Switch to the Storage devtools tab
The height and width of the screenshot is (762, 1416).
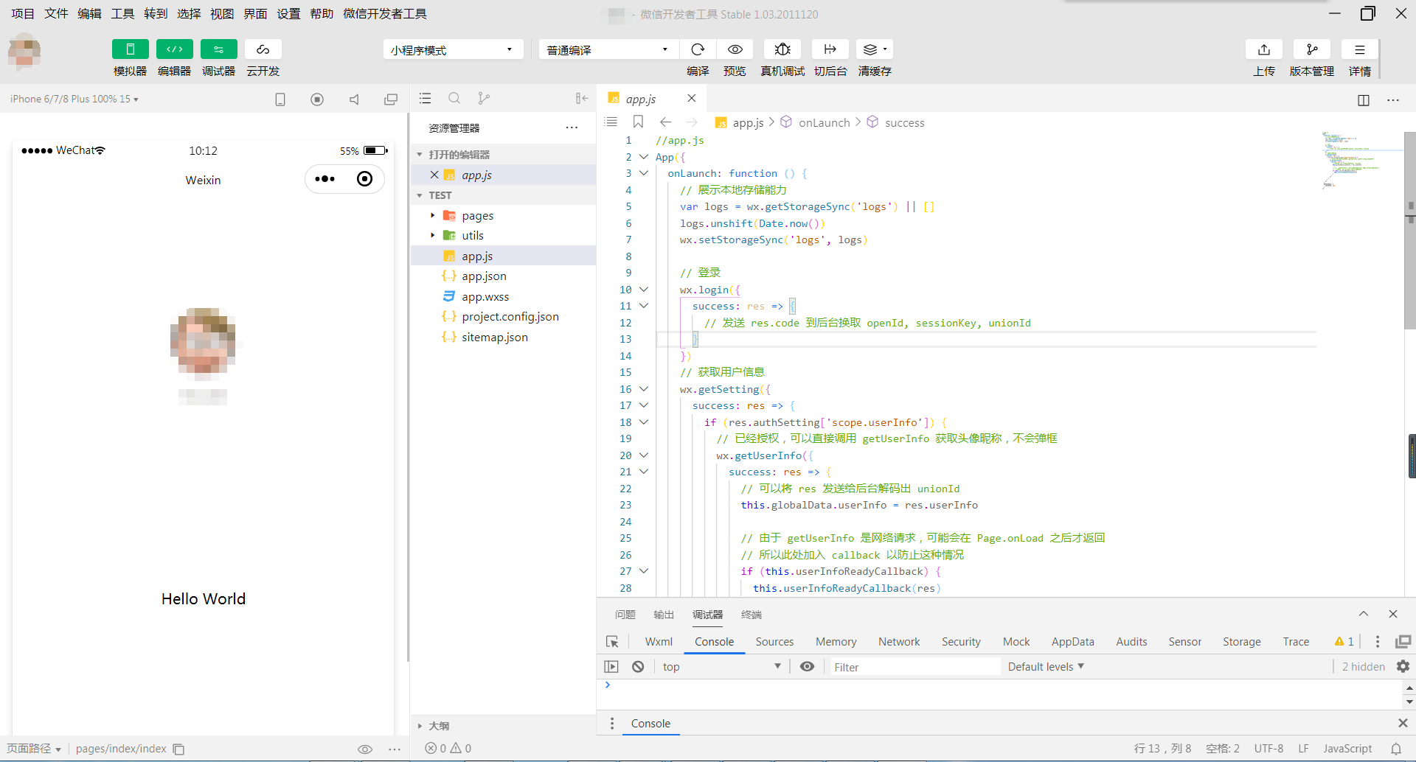point(1242,641)
